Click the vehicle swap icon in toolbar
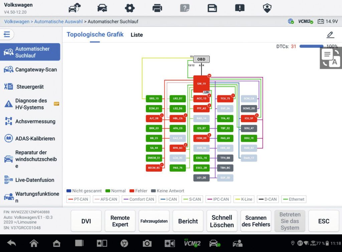342x252 pixels. coord(102,8)
